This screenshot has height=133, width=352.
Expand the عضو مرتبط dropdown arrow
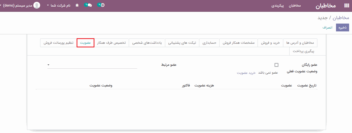tap(49, 65)
